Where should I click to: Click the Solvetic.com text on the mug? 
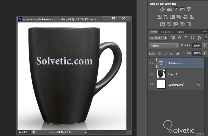click(x=64, y=61)
